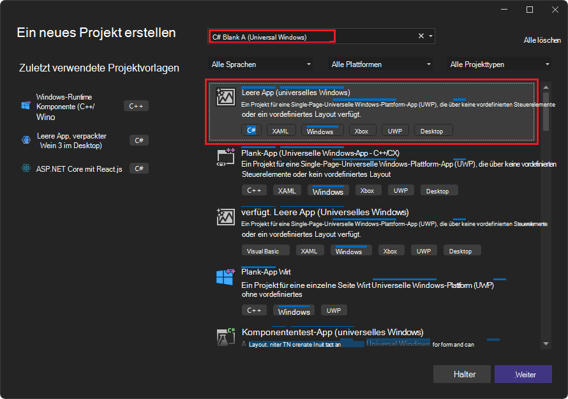The image size is (568, 399).
Task: Click the Leere App, verpackter recent template icon
Action: [x=26, y=140]
